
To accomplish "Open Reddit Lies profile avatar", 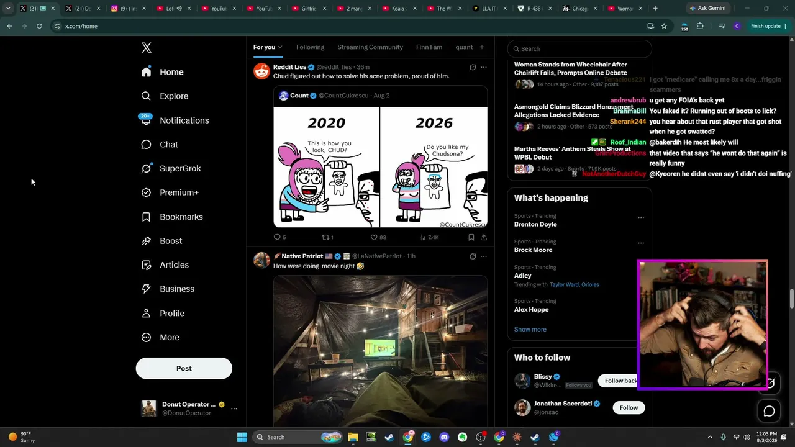I will pyautogui.click(x=261, y=71).
